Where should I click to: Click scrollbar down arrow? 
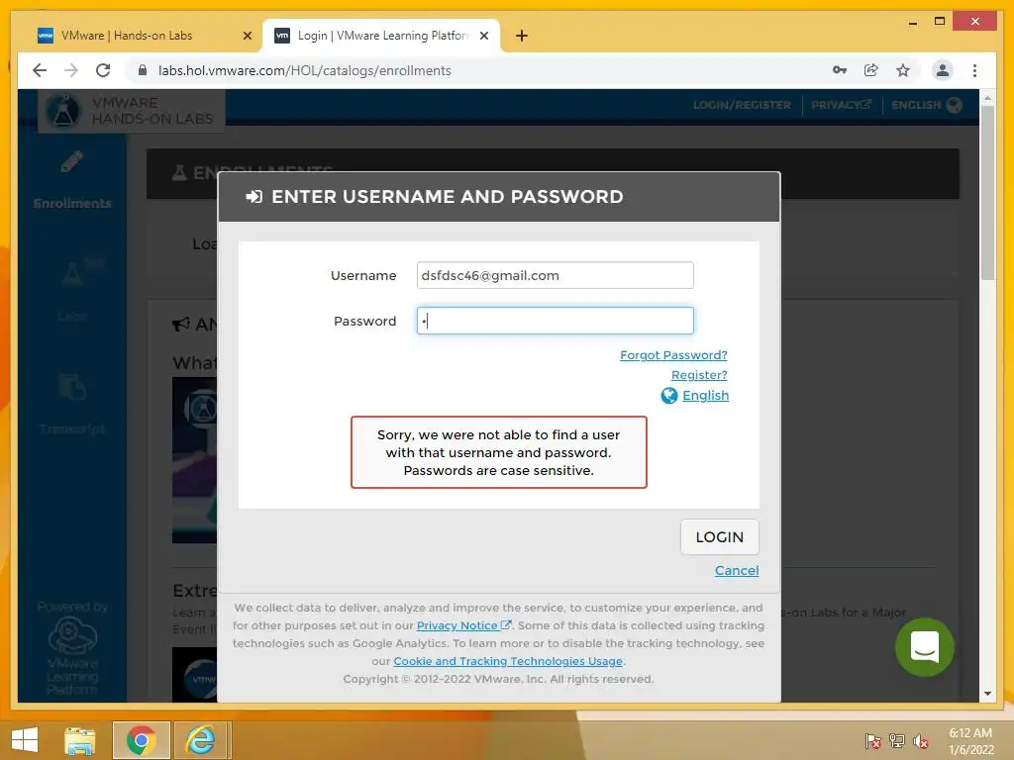point(987,694)
